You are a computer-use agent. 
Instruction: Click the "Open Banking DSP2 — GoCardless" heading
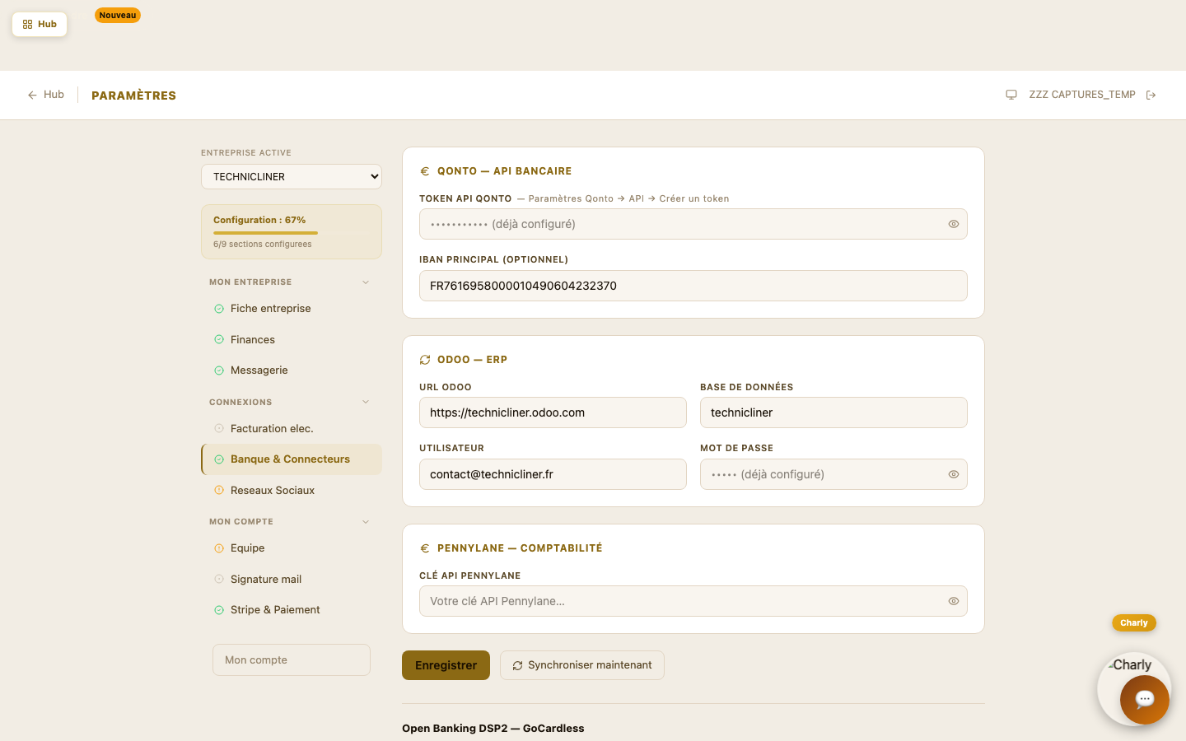tap(493, 729)
